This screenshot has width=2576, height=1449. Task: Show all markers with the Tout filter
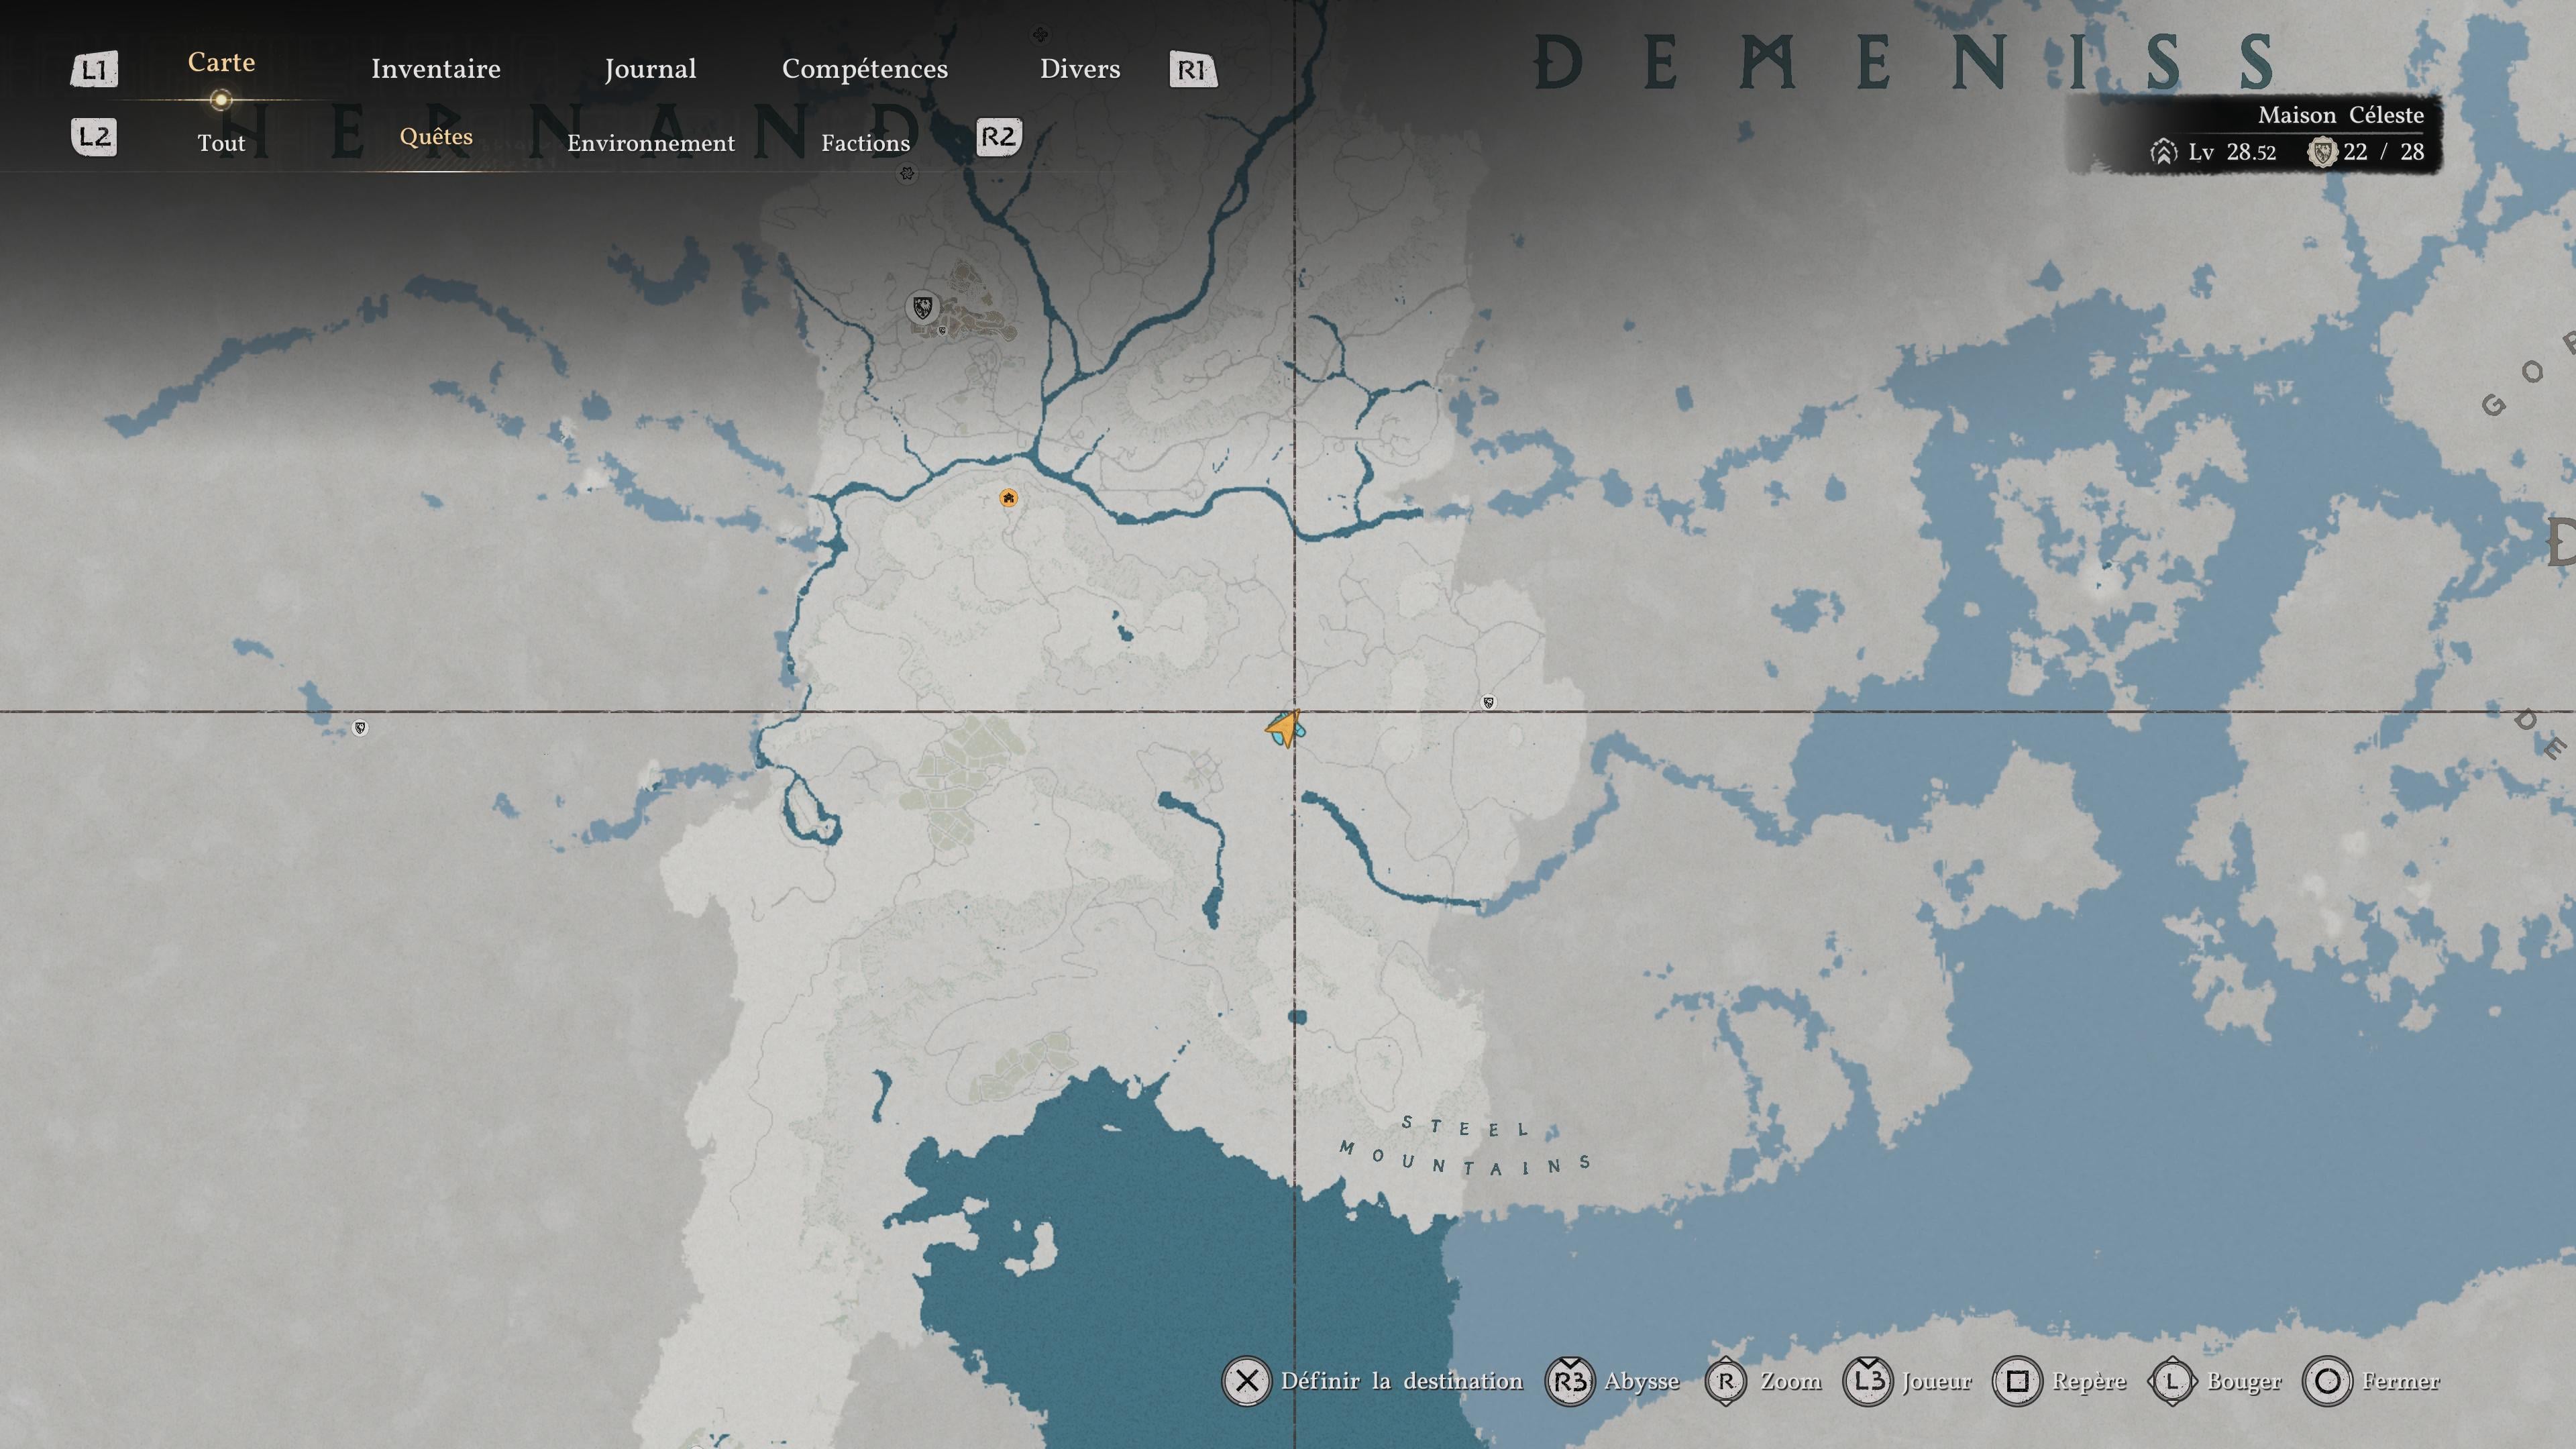coord(221,143)
